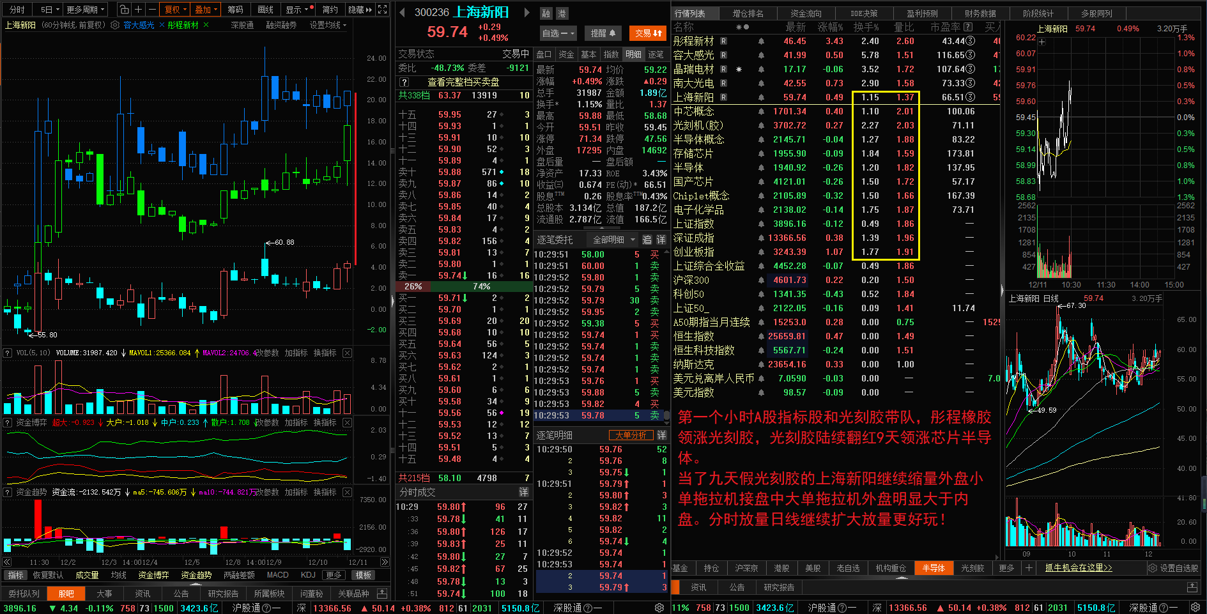Toggle 成交量 indicator in indicator bar
1207x614 pixels.
(x=88, y=575)
